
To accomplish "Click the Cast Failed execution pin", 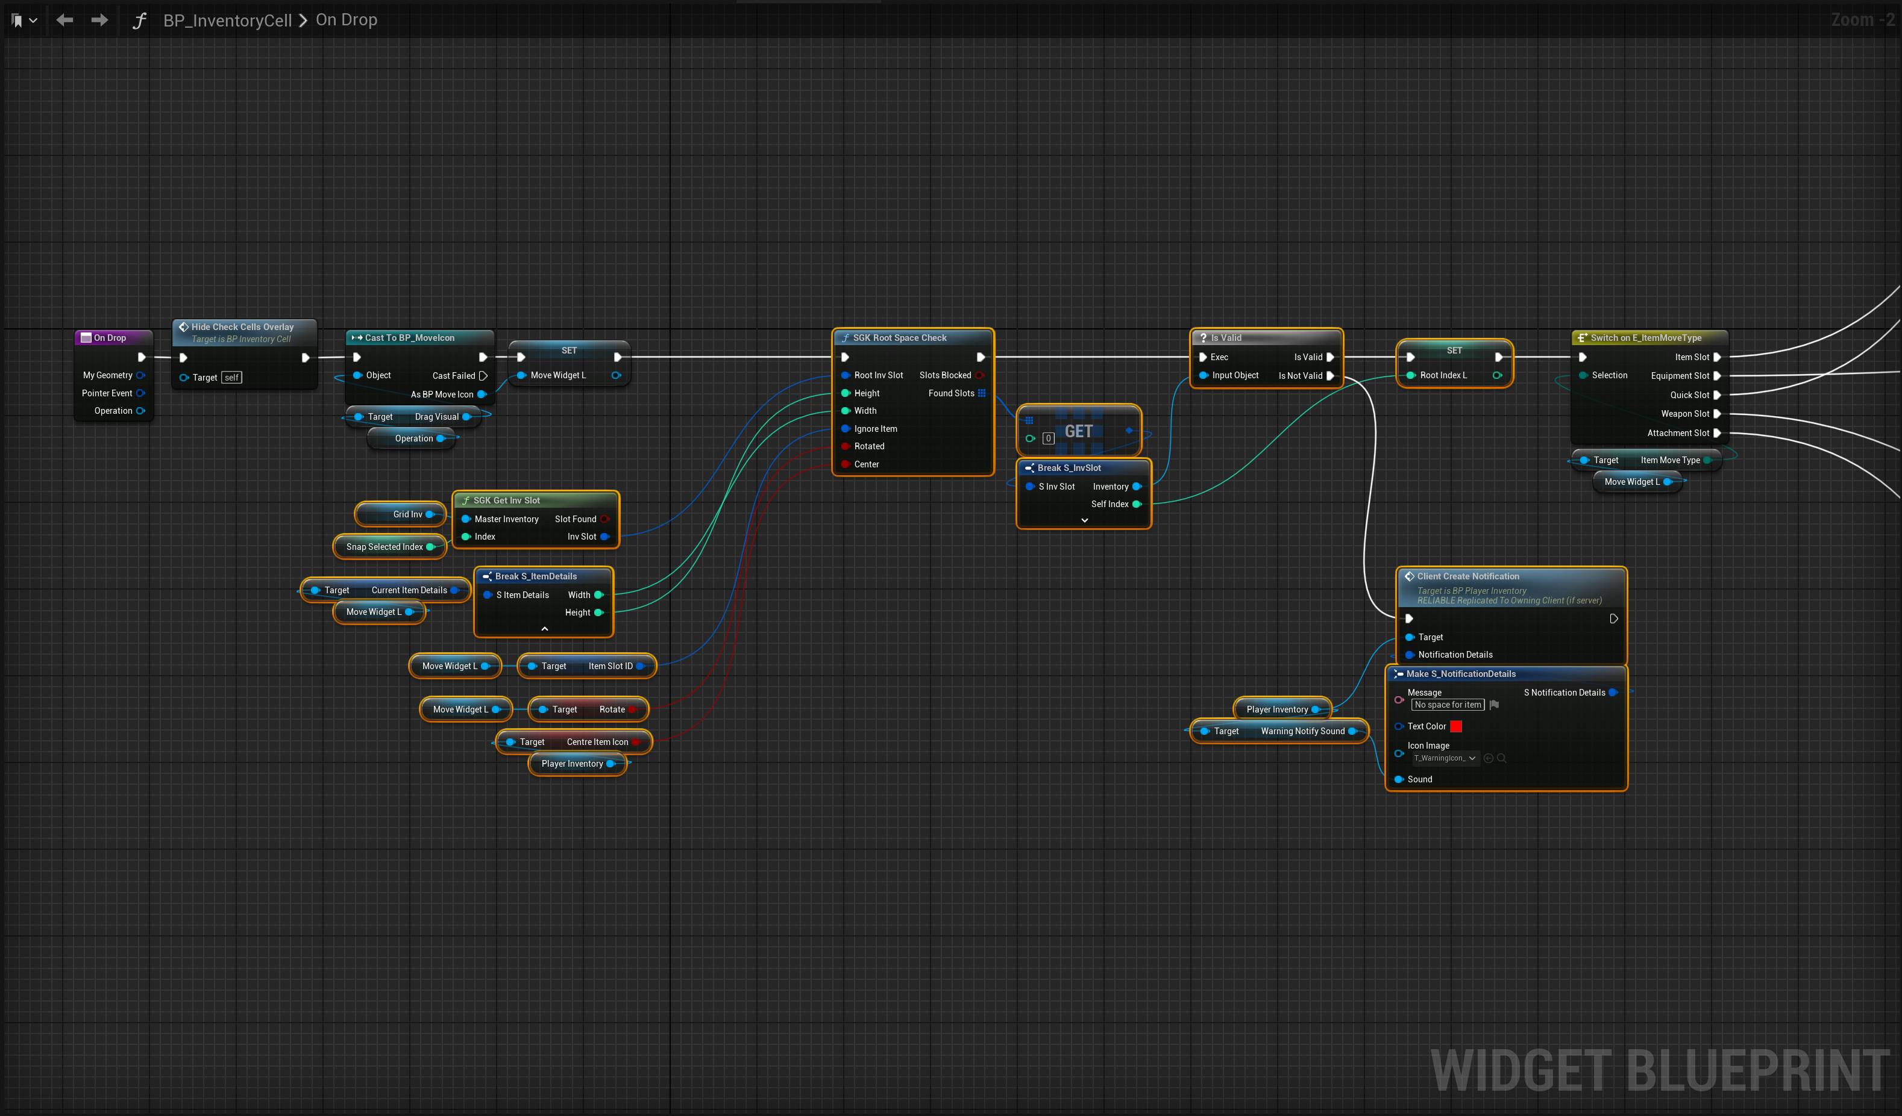I will pyautogui.click(x=483, y=376).
